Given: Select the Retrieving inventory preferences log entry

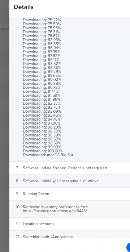Looking at the screenshot, I should (x=70, y=209).
